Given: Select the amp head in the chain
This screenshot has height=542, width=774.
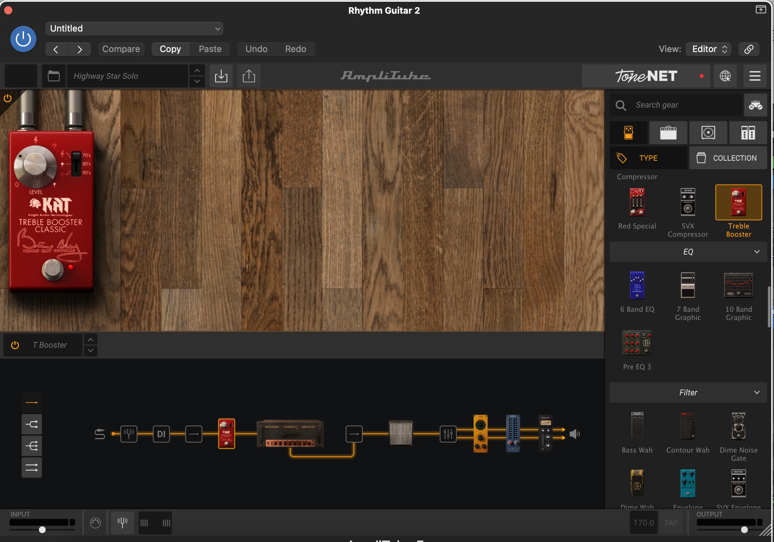Looking at the screenshot, I should [290, 434].
